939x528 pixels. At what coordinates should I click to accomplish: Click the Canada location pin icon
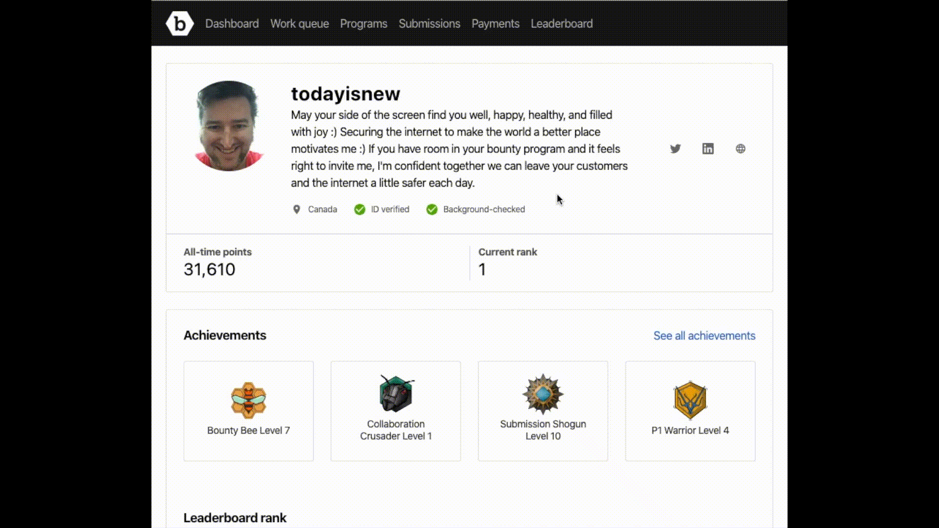coord(296,209)
